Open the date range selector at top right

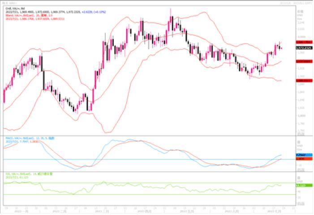302,3
